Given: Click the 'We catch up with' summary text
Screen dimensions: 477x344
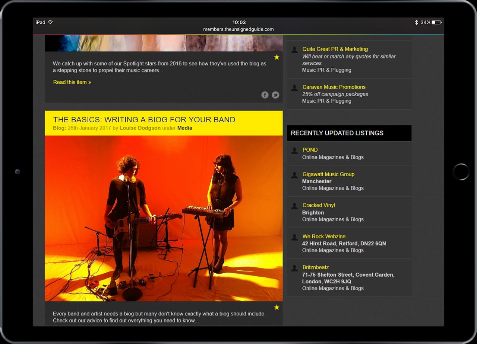Looking at the screenshot, I should [x=159, y=67].
